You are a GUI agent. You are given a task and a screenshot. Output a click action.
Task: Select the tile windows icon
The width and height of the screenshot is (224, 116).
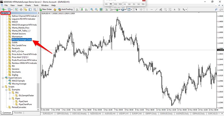click(101, 10)
